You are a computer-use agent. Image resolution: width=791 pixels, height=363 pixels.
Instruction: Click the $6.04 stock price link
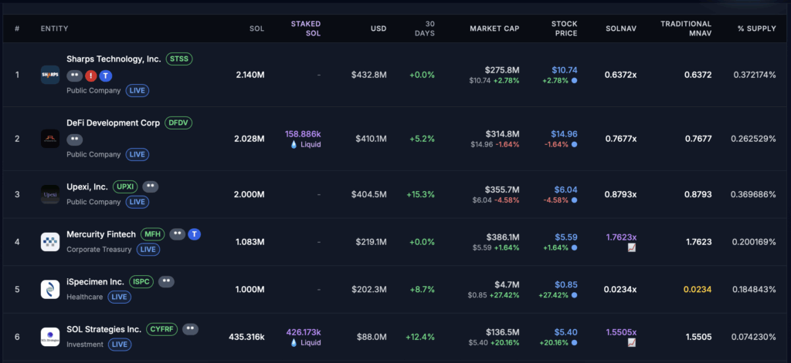[566, 190]
